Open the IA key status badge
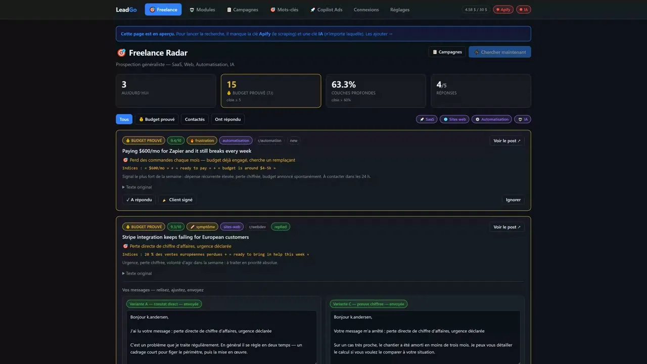 (524, 10)
